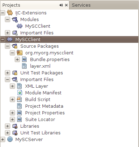The height and width of the screenshot is (147, 139).
Task: Select the Libraries label
Action: (30, 126)
